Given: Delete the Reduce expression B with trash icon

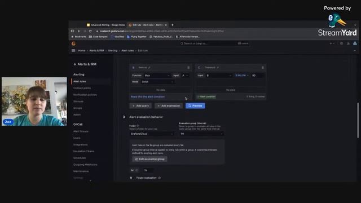Looking at the screenshot, I should pyautogui.click(x=188, y=68).
